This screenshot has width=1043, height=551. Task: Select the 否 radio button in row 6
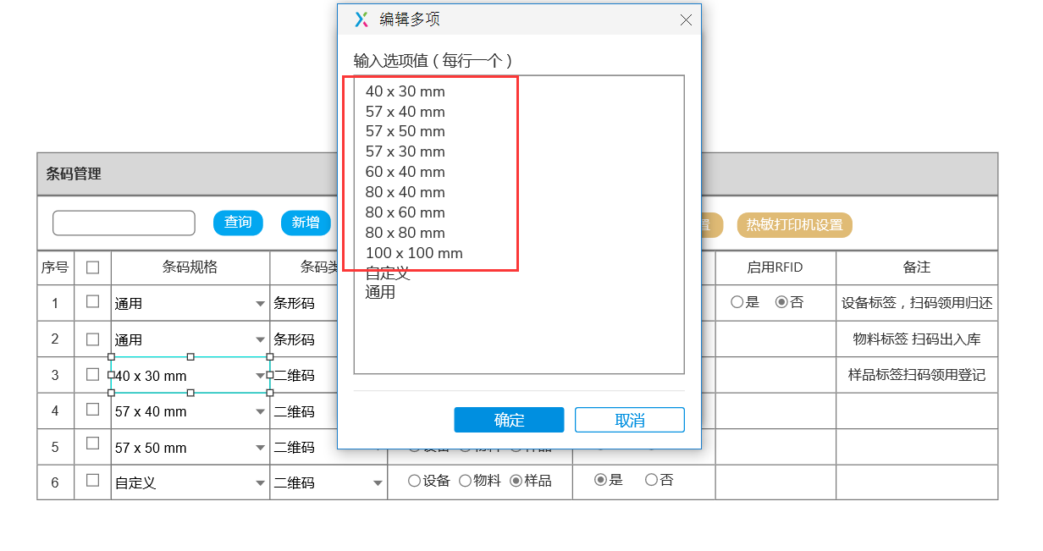pyautogui.click(x=651, y=480)
